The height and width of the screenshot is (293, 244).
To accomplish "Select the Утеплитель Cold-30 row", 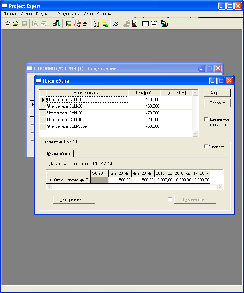I will (87, 113).
